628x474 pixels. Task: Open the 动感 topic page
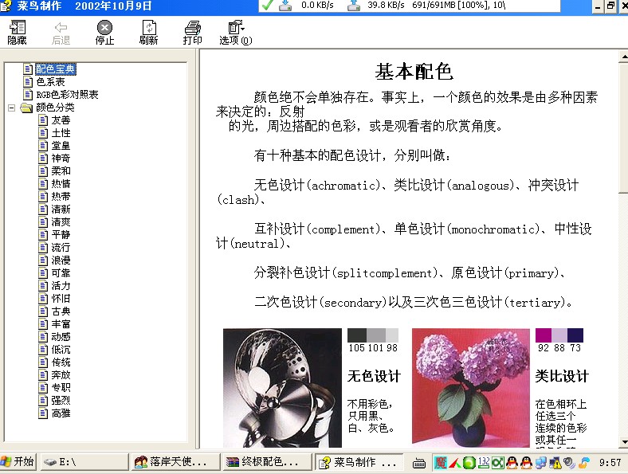(61, 337)
